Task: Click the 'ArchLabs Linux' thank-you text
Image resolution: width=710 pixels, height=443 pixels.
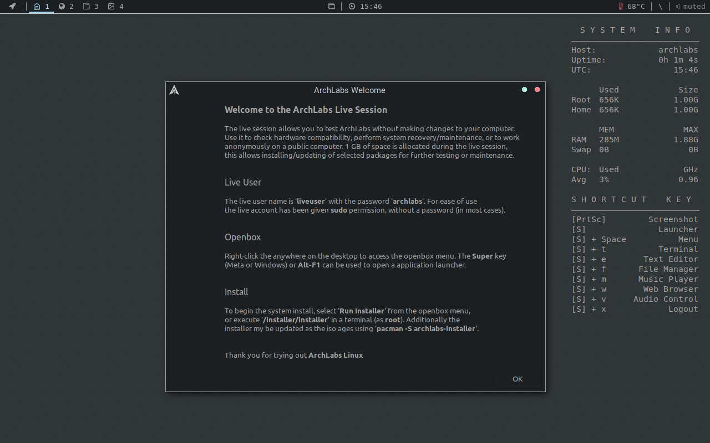Action: click(336, 355)
